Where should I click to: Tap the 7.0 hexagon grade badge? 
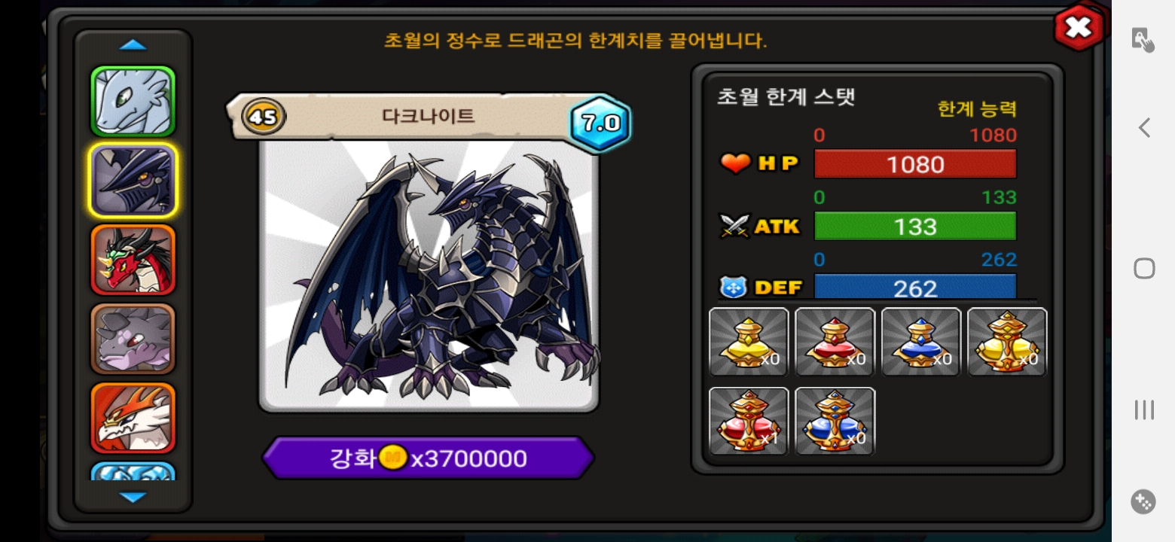[600, 123]
